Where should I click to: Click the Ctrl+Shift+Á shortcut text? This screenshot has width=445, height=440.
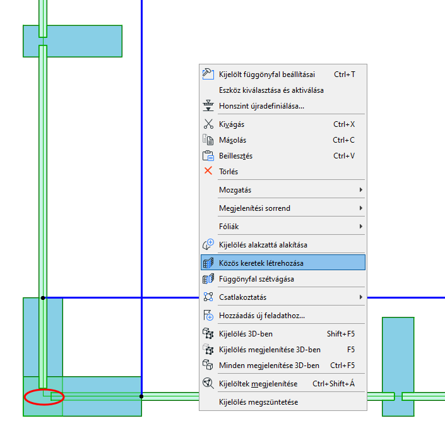(x=334, y=384)
